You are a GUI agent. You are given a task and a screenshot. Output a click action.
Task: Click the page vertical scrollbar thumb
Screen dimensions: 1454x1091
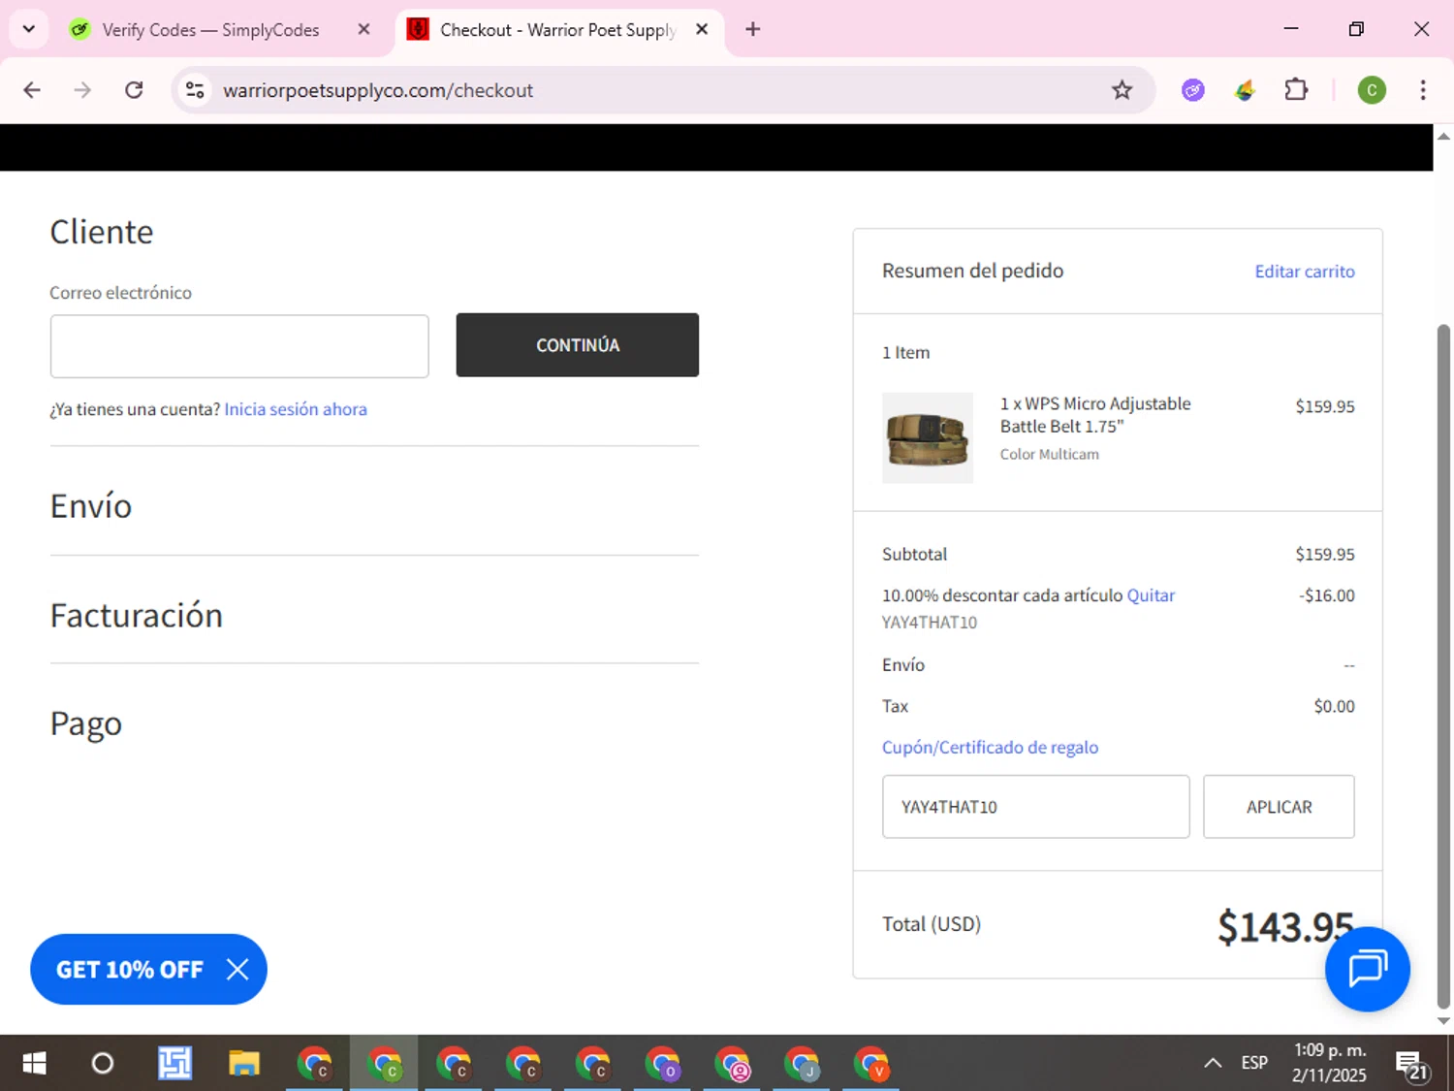pyautogui.click(x=1443, y=667)
